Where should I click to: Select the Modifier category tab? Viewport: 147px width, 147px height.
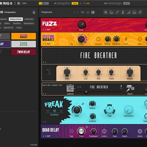pyautogui.click(x=17, y=23)
